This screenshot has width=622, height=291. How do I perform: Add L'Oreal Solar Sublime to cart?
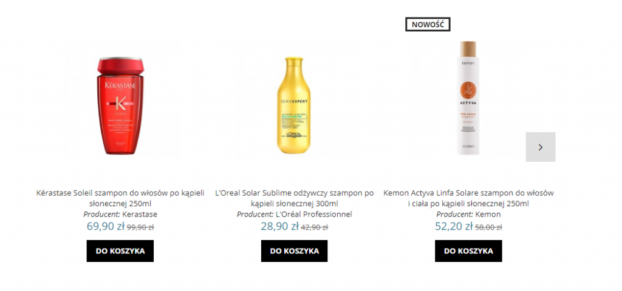[295, 251]
